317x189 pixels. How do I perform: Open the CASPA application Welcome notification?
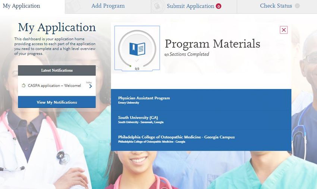(57, 86)
